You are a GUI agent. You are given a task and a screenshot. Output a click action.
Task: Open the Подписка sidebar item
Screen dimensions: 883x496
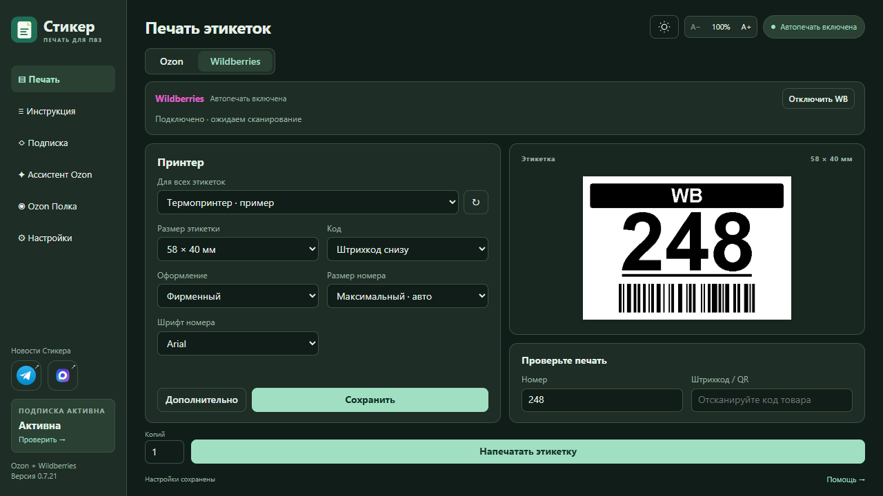click(x=63, y=143)
